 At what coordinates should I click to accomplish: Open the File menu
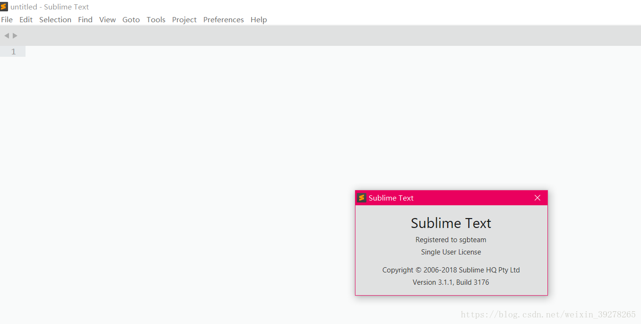click(7, 19)
